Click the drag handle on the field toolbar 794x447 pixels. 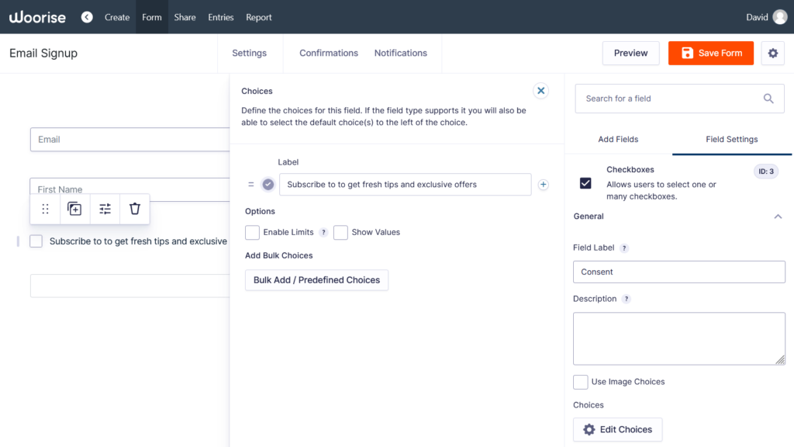point(45,209)
